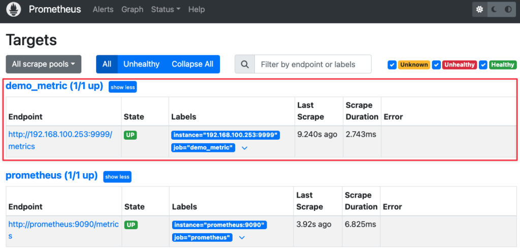
Task: Select the auto contrast theme icon
Action: [x=508, y=9]
